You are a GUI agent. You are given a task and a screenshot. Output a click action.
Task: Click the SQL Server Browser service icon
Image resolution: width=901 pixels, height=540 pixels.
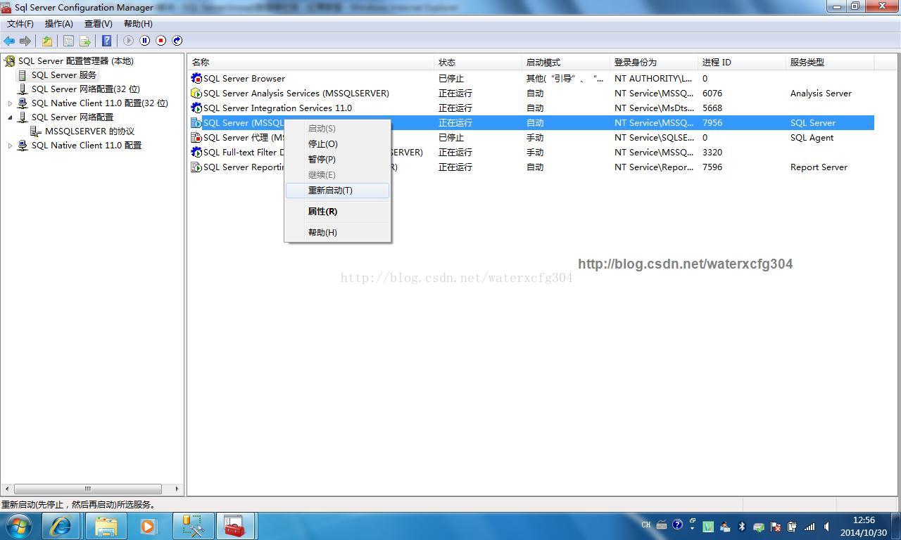pyautogui.click(x=196, y=79)
